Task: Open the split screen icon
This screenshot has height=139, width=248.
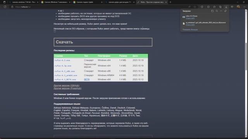Action: [208, 7]
